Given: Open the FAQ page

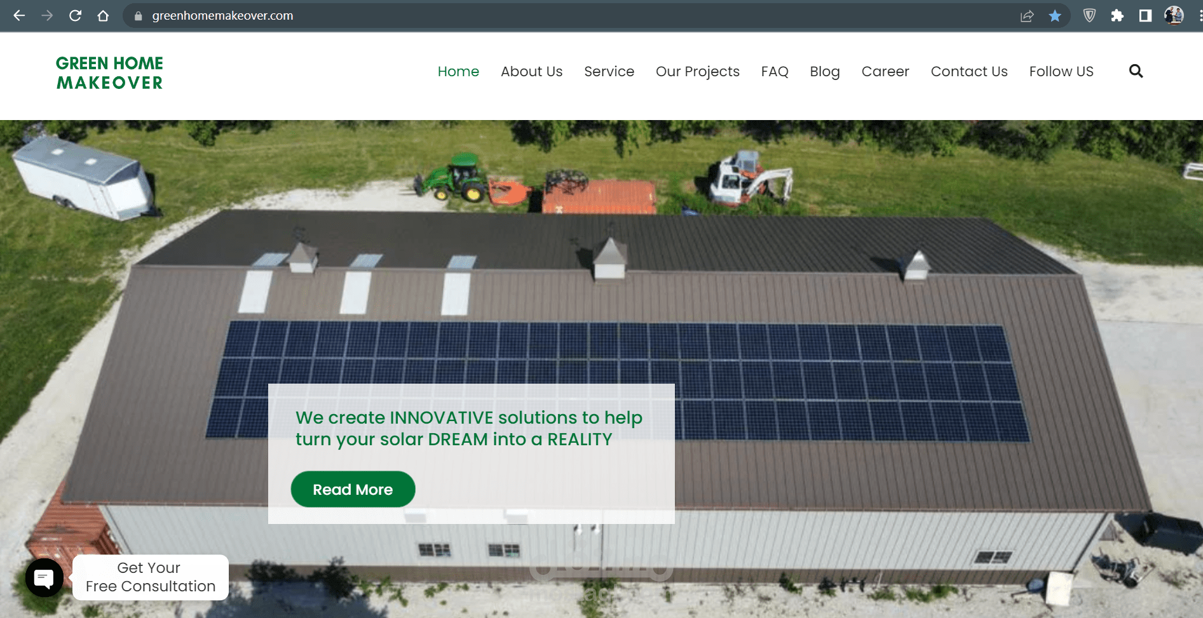Looking at the screenshot, I should (775, 72).
